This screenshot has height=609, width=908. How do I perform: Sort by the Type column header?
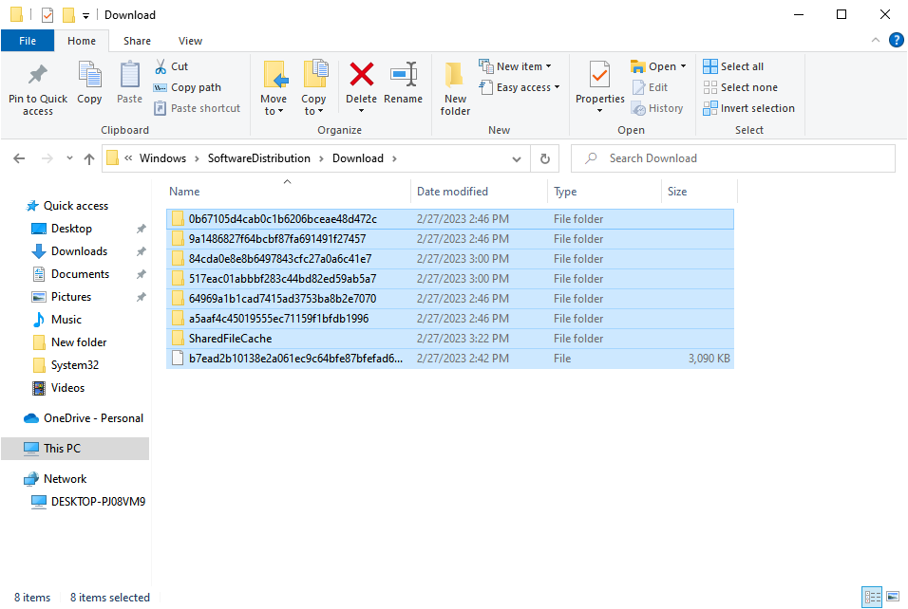coord(604,192)
